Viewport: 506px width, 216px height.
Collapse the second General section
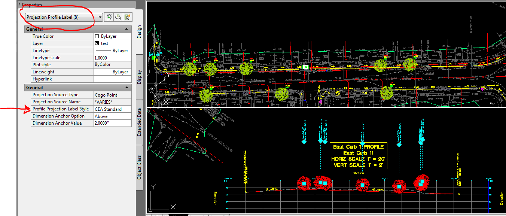(x=127, y=87)
